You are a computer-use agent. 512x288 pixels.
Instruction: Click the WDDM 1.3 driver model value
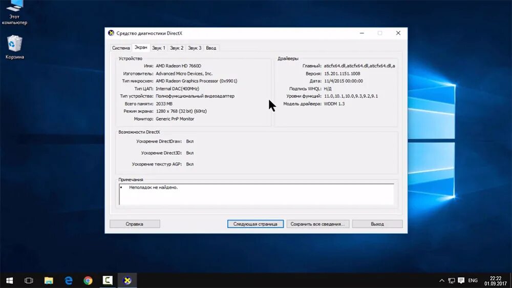(334, 104)
